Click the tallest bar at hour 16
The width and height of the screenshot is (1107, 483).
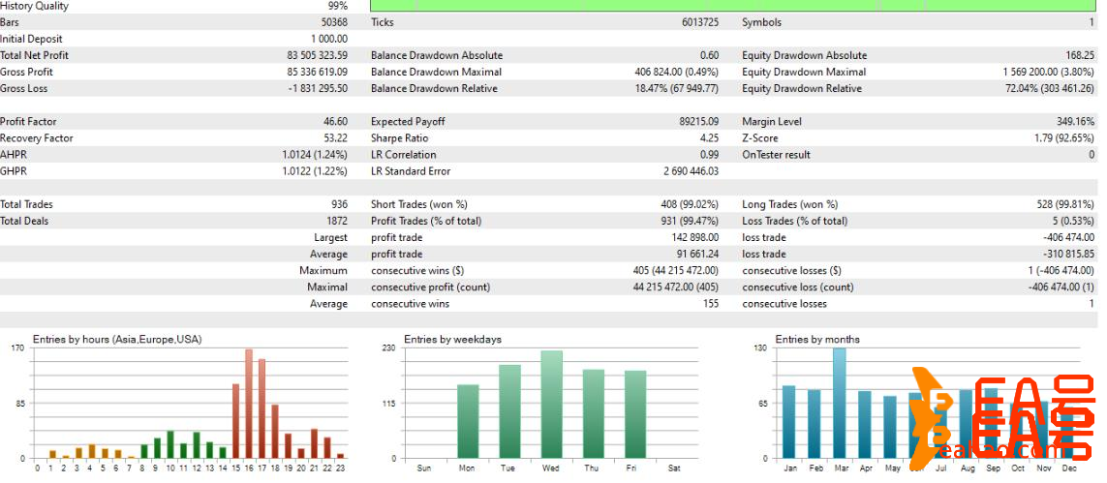pyautogui.click(x=249, y=404)
